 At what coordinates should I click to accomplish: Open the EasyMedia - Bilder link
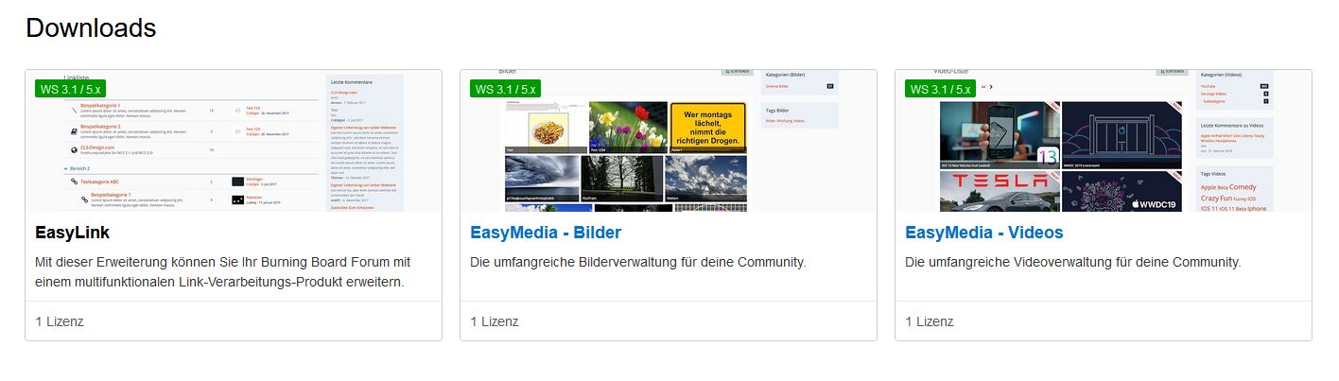[545, 233]
